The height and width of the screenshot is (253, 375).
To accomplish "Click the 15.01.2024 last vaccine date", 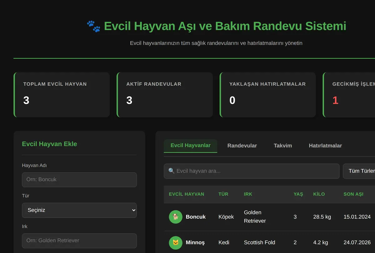I will click(357, 217).
